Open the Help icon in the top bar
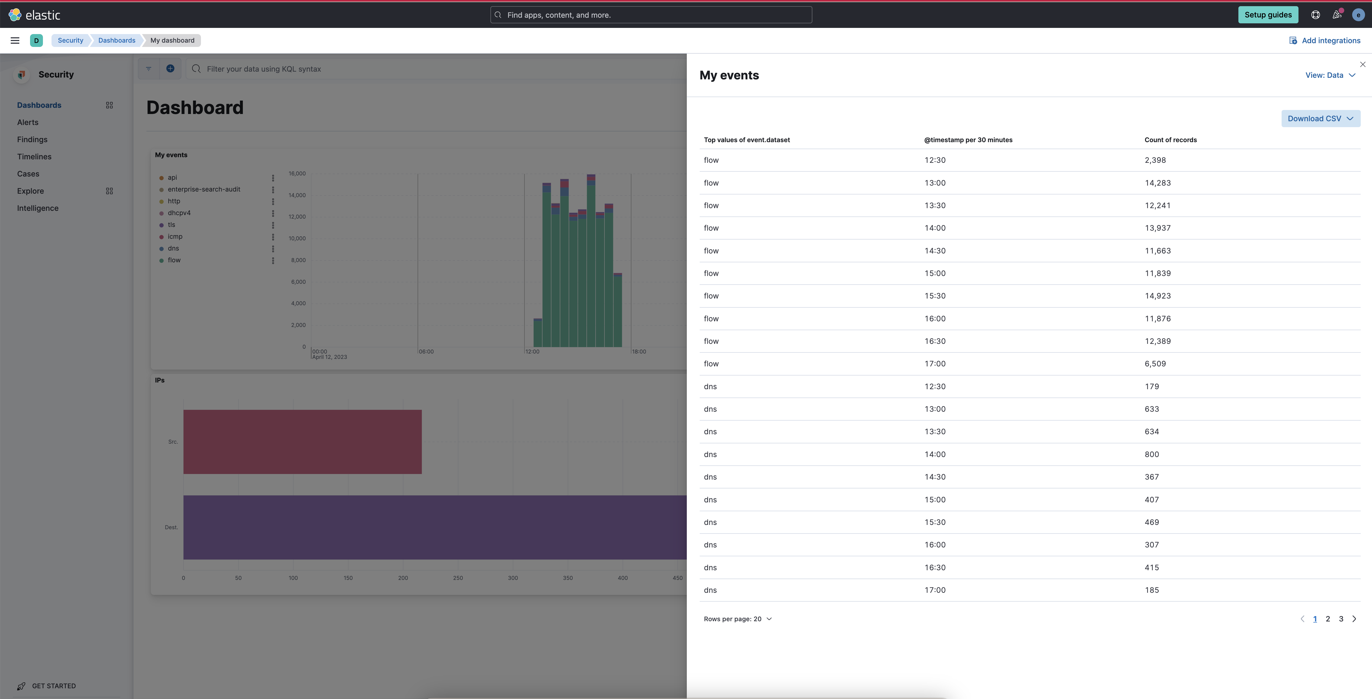 tap(1315, 14)
